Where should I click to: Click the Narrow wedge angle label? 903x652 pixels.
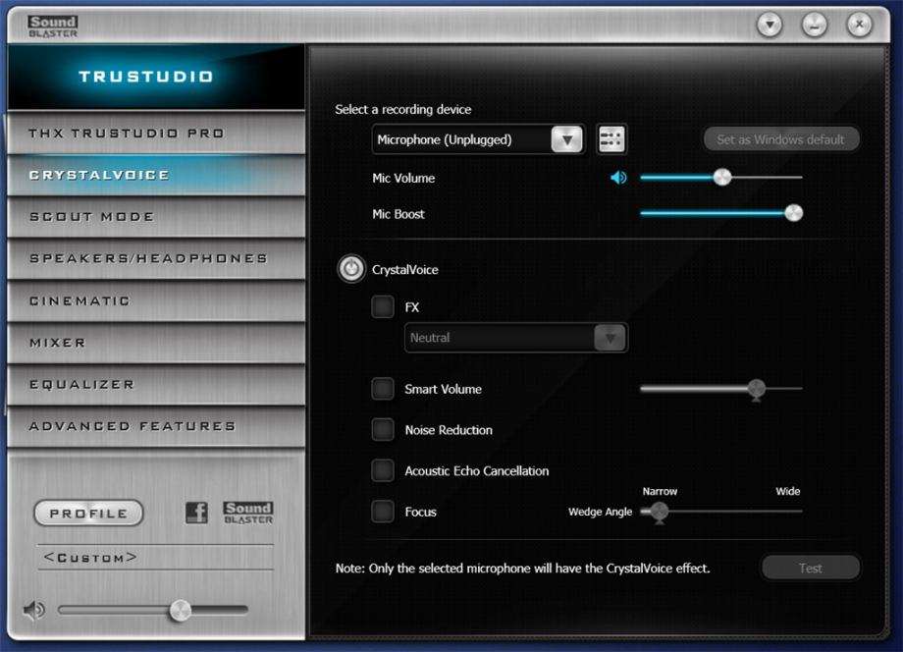660,491
